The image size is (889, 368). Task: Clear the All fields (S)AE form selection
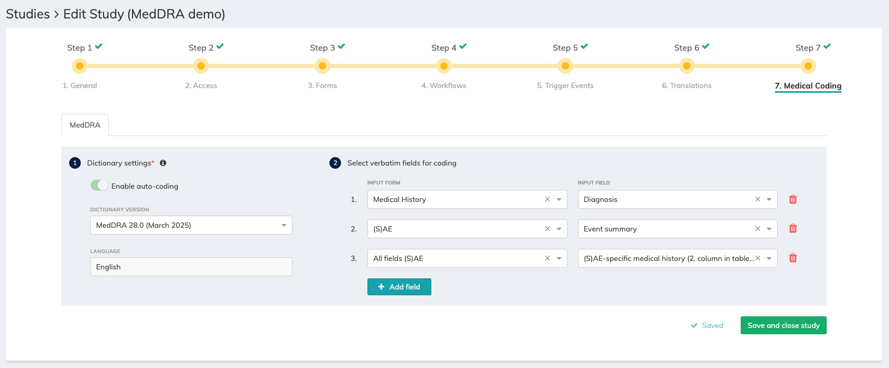click(x=547, y=258)
